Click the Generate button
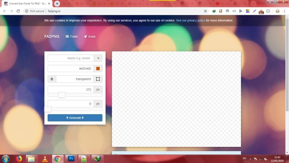Image resolution: width=289 pixels, height=163 pixels. click(x=75, y=118)
